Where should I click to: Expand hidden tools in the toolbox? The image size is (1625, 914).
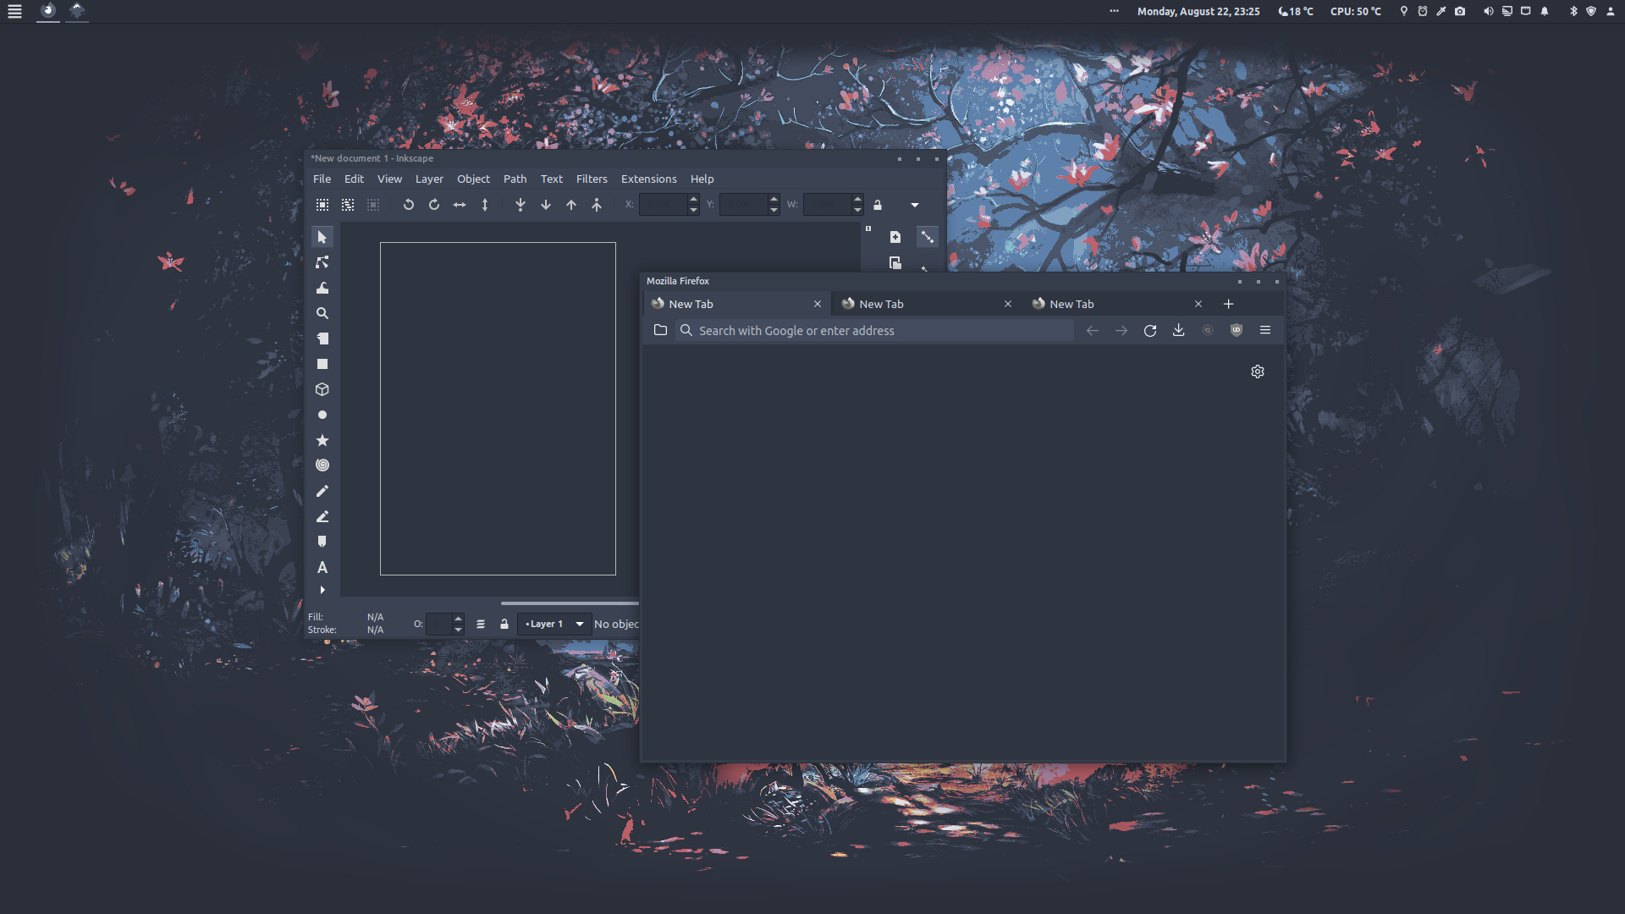[x=322, y=590]
